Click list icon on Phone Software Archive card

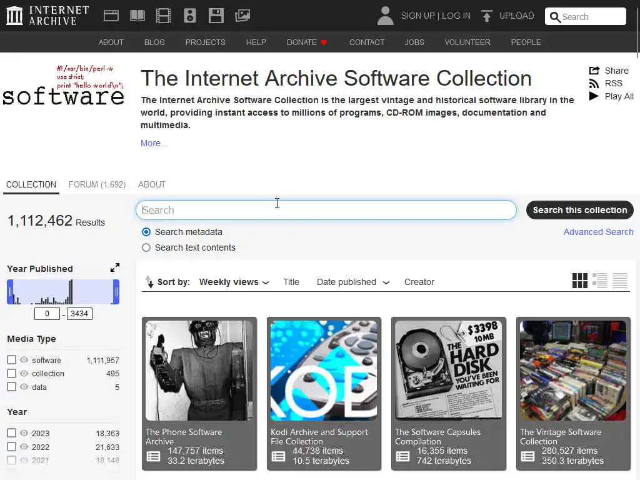pyautogui.click(x=154, y=456)
